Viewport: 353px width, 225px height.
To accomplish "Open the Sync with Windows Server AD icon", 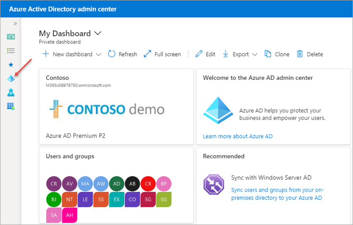I will (214, 184).
